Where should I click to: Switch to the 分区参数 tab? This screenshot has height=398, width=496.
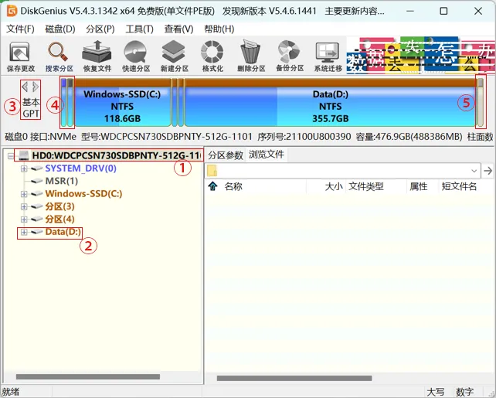click(226, 155)
